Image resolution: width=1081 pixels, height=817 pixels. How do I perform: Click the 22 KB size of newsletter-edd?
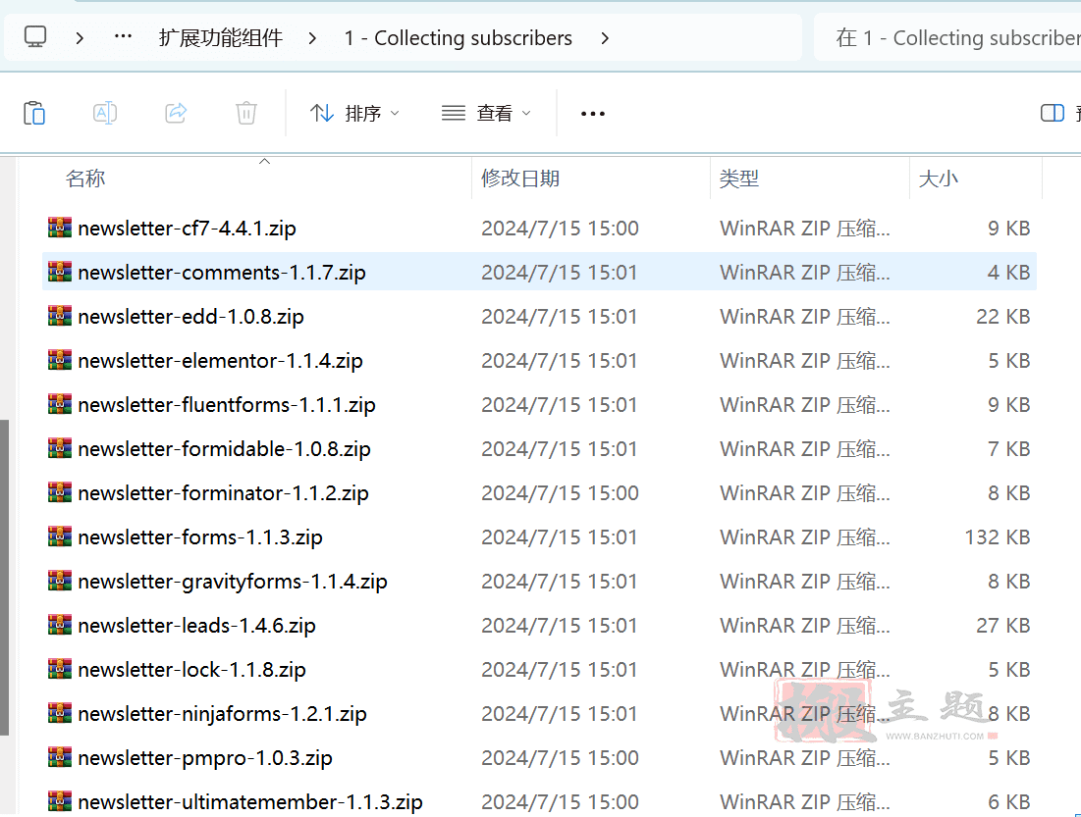point(1003,316)
